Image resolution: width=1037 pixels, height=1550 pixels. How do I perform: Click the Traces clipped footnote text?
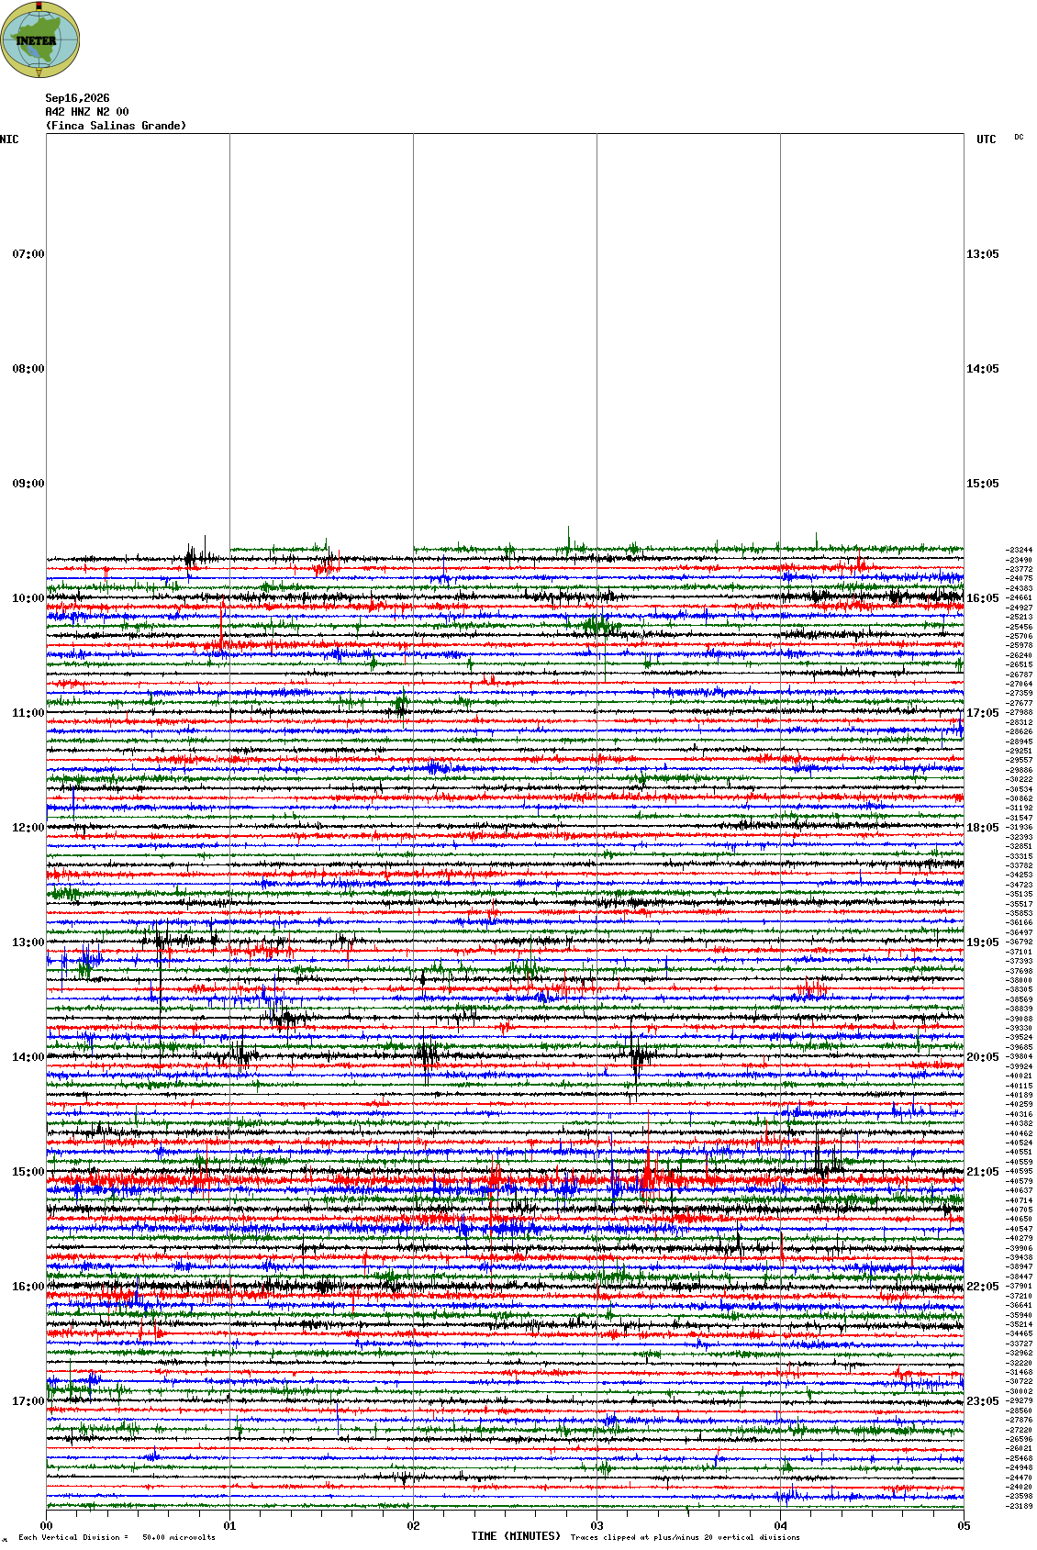[685, 1537]
